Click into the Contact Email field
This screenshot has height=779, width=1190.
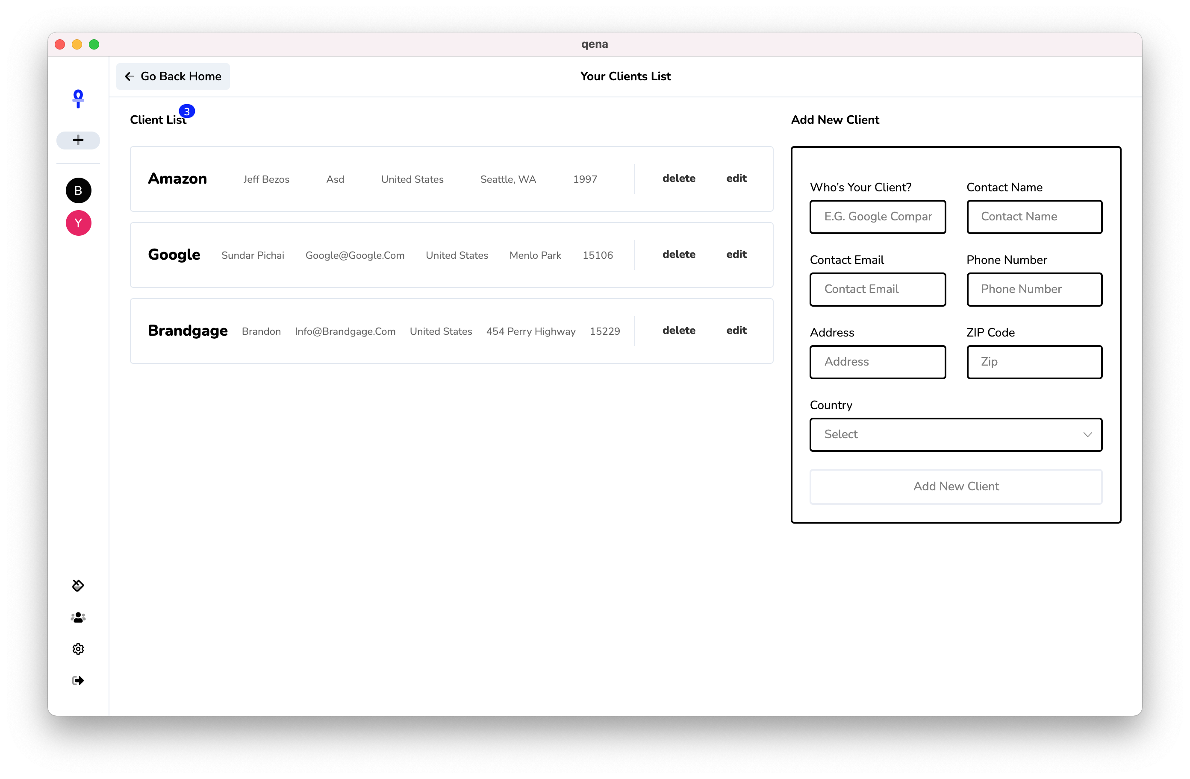click(878, 289)
